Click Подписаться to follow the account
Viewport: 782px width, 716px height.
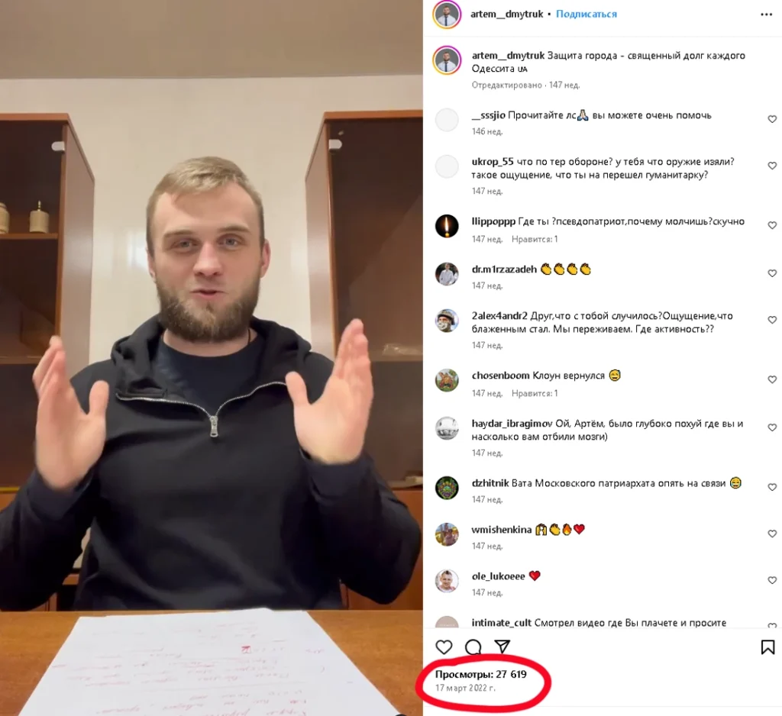tap(586, 14)
